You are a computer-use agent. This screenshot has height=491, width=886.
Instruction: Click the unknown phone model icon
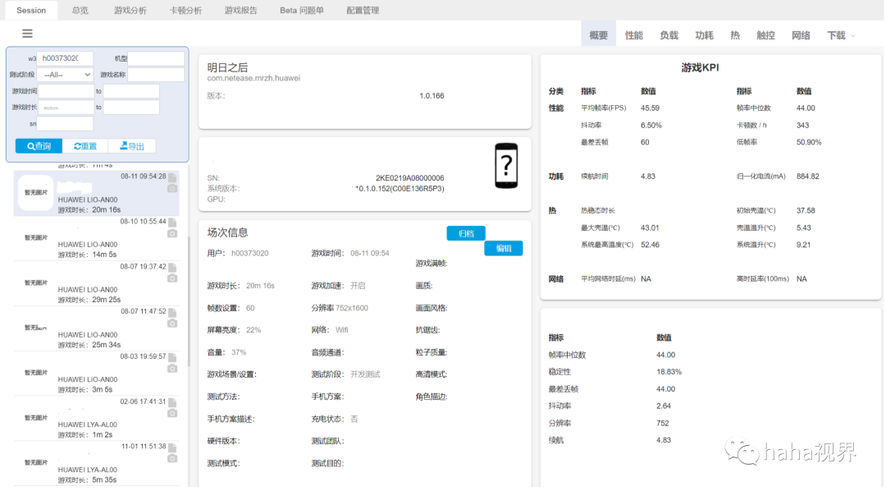click(x=505, y=166)
